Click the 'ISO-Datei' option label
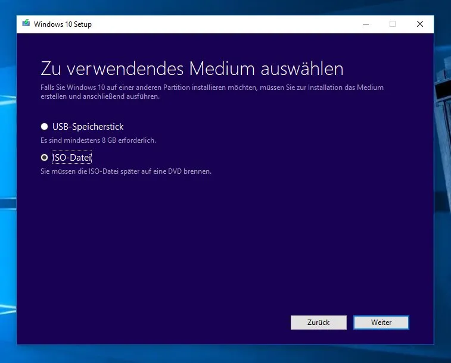Viewport: 451px width, 363px height. tap(71, 157)
